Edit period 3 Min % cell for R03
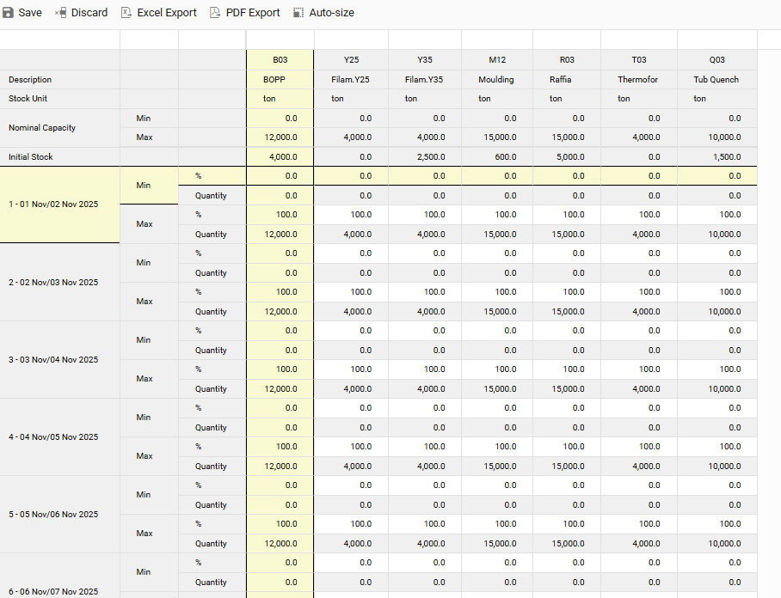781x598 pixels. tap(567, 331)
